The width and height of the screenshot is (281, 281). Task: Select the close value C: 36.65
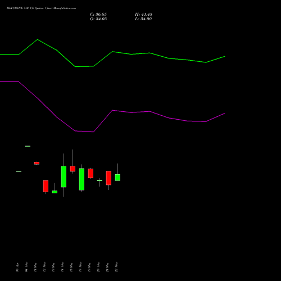(x=98, y=15)
